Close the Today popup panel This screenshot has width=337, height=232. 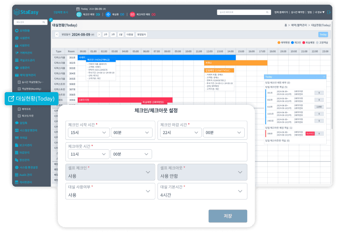point(324,76)
